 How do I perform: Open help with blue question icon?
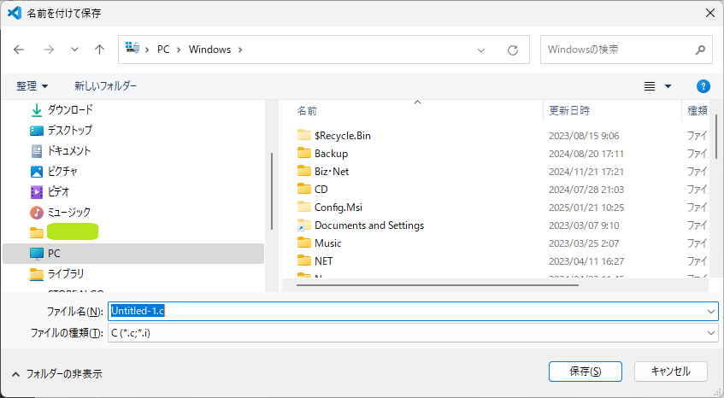click(703, 86)
